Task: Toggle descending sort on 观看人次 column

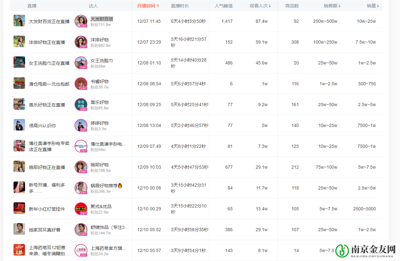Action: tap(260, 5)
